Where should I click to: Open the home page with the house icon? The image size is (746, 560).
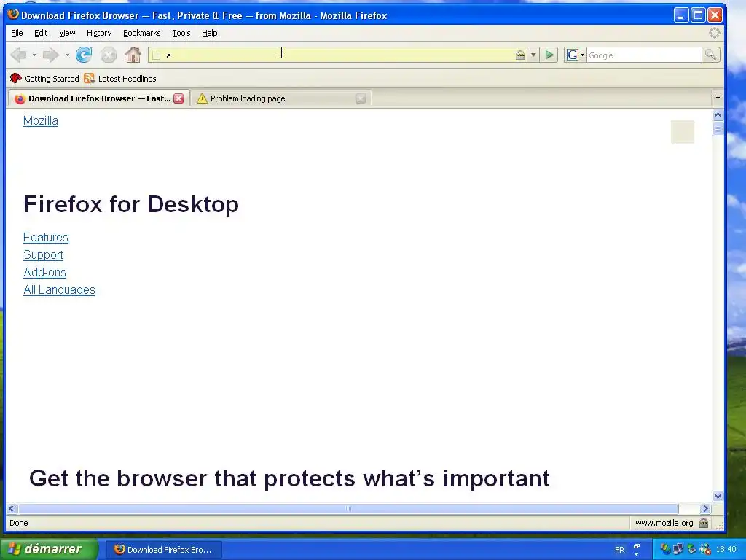pos(133,55)
